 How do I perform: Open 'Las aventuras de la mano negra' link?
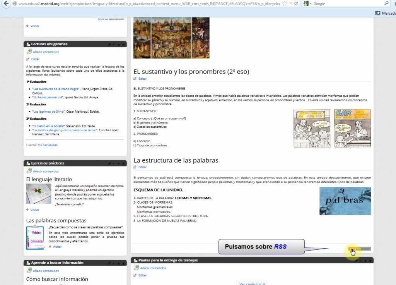(56, 89)
